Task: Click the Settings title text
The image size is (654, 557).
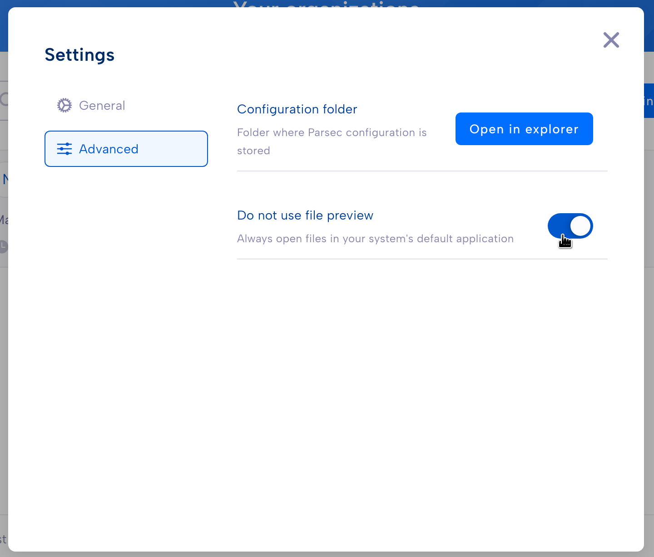Action: [79, 55]
